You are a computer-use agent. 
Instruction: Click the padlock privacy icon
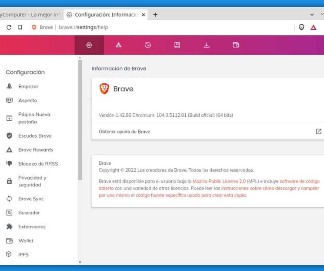(x=9, y=181)
